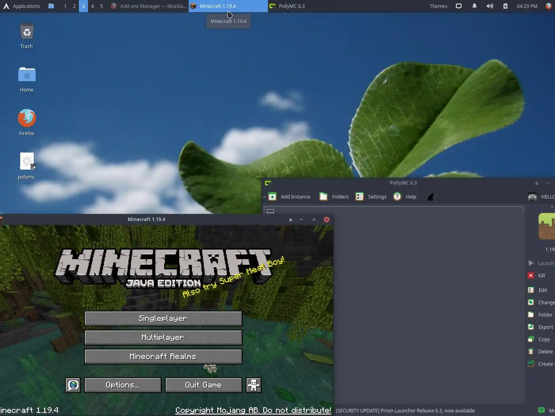
Task: Click the Mojang copyright link in Minecraft
Action: pos(253,410)
